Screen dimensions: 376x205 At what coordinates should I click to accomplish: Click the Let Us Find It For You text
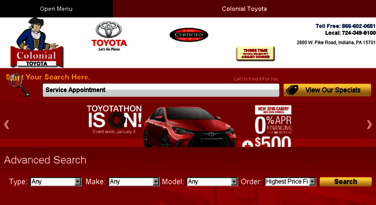256,79
